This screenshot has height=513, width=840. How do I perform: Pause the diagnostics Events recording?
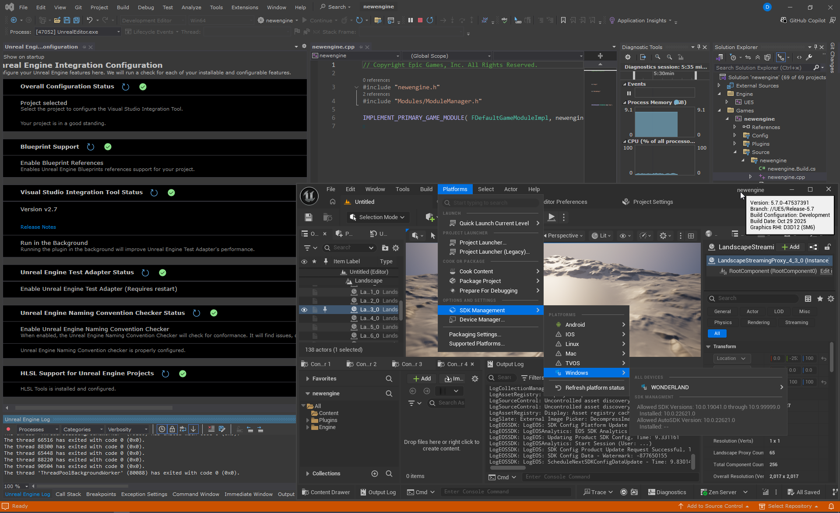tap(629, 93)
